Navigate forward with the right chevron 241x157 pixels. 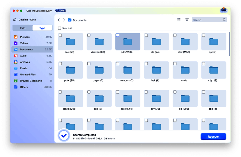coord(64,20)
